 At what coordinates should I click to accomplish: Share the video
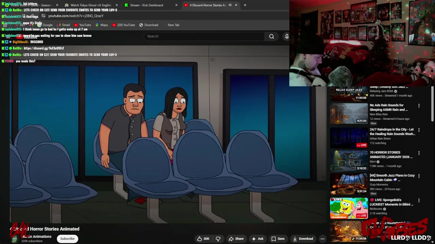click(x=236, y=239)
